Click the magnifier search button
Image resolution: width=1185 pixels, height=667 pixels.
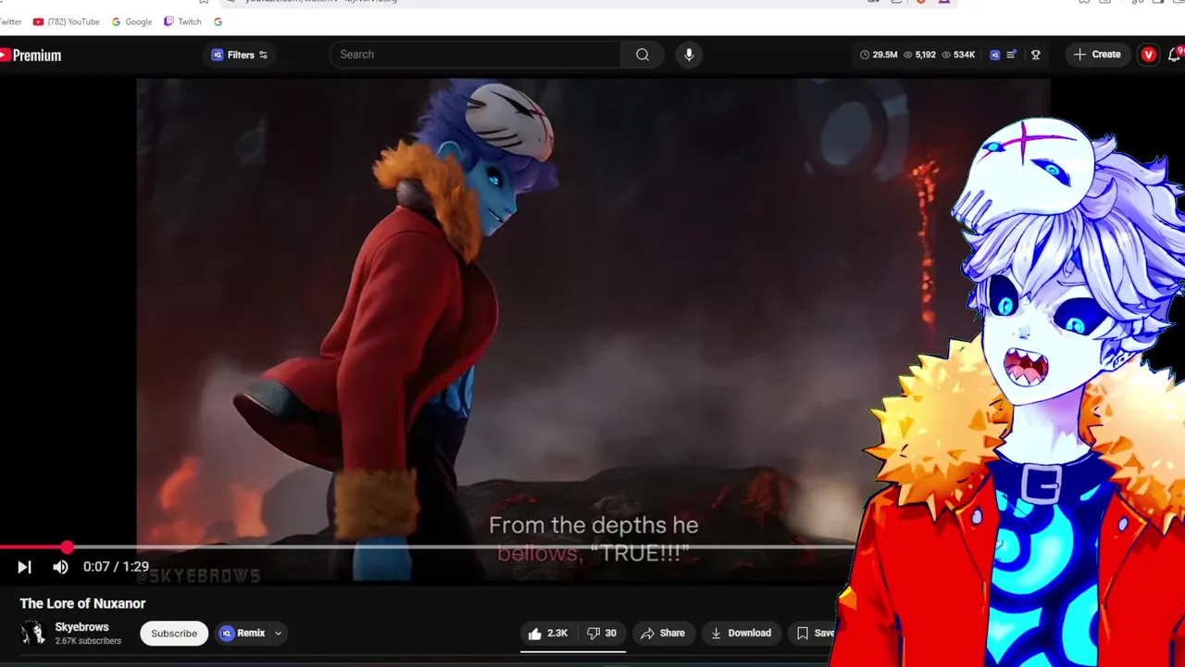tap(642, 55)
